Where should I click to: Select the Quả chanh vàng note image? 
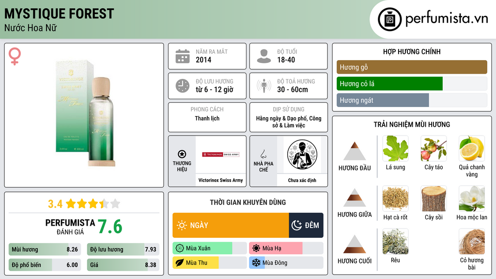[472, 149]
